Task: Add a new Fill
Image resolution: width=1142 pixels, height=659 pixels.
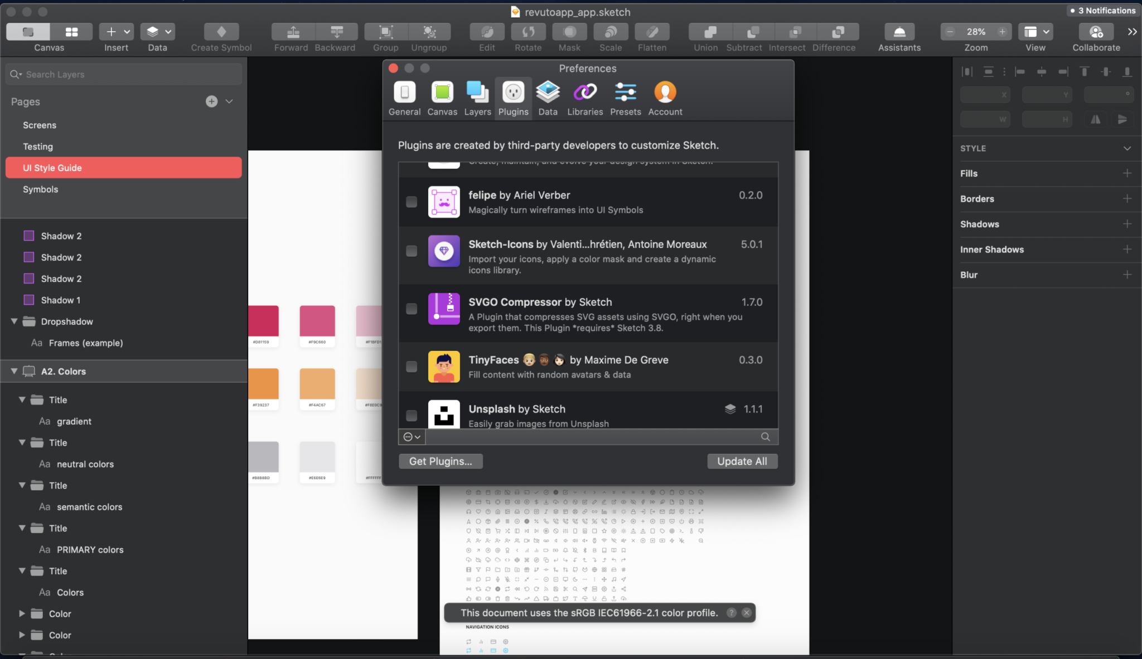Action: point(1127,173)
